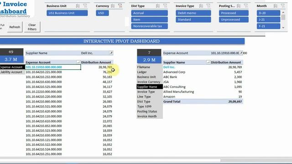Screen dimensions: 292x164
Task: Toggle multi-select in Posting Status slicer
Action: coord(239,6)
